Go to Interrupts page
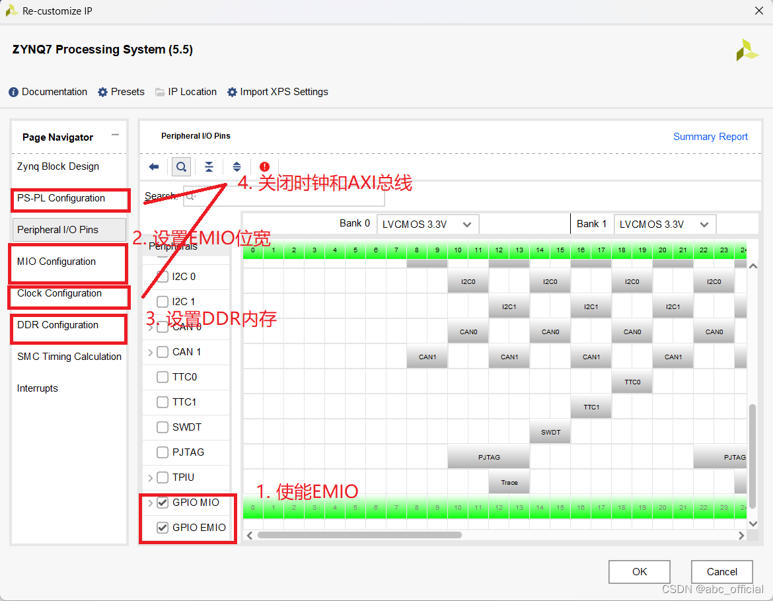This screenshot has height=601, width=773. tap(38, 388)
